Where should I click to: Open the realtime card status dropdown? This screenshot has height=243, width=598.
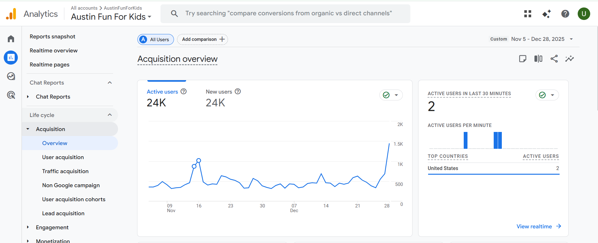click(x=547, y=95)
